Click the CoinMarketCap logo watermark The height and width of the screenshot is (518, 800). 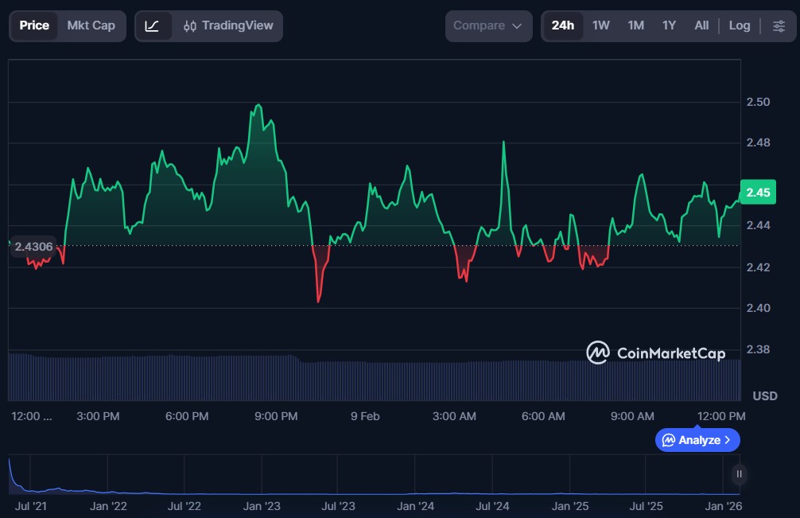click(x=656, y=352)
